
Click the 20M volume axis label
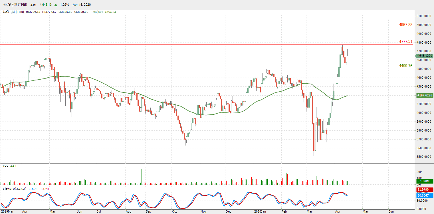[420, 172]
